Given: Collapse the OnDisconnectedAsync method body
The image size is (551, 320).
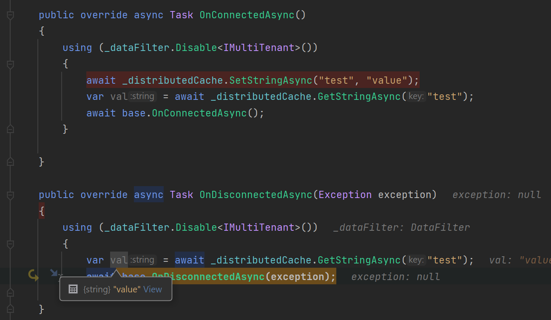Looking at the screenshot, I should (x=9, y=194).
